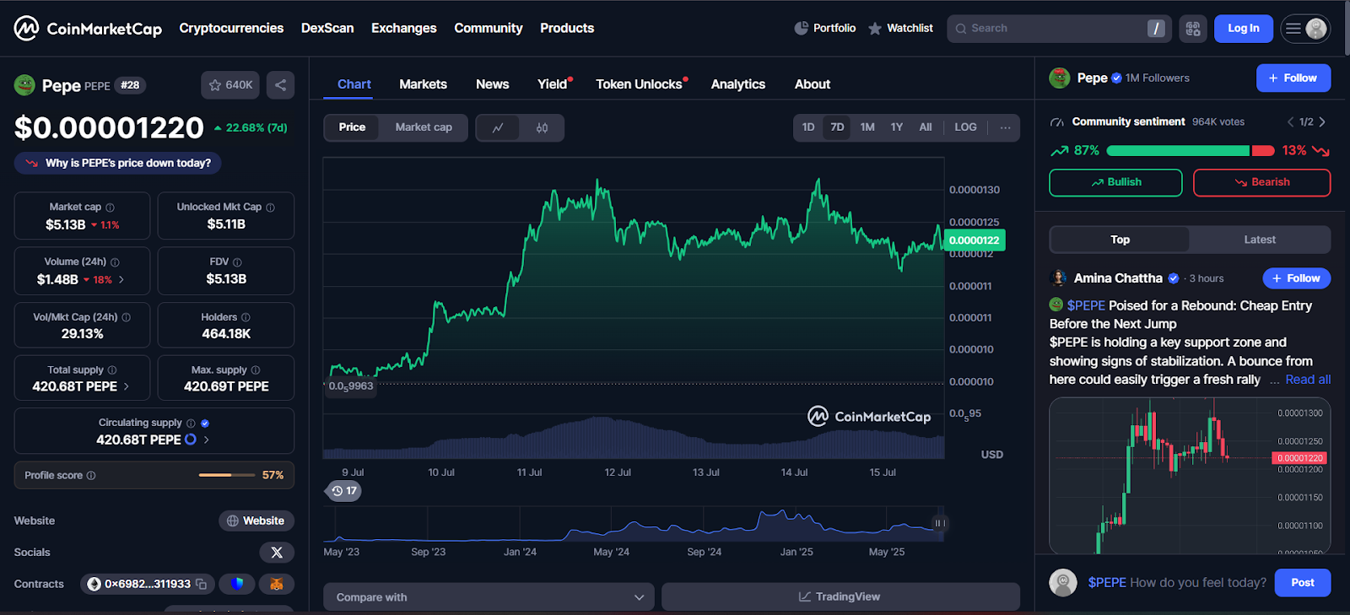
Task: Switch community feed to Top
Action: (x=1120, y=240)
